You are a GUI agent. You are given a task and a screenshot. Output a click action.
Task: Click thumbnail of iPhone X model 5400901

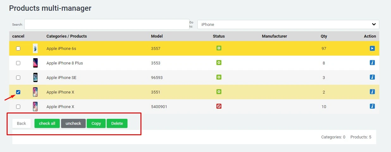pos(35,106)
